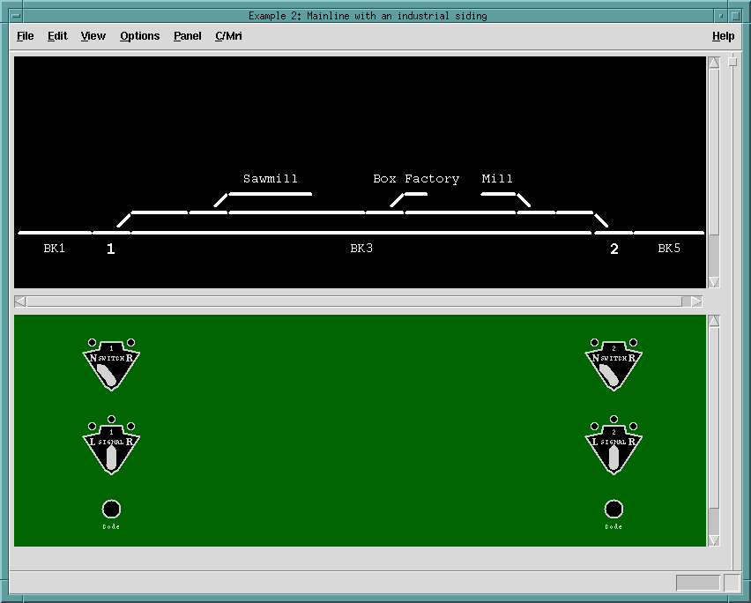751x603 pixels.
Task: Select turnout 2 diagonal on track diagram
Action: 601,220
